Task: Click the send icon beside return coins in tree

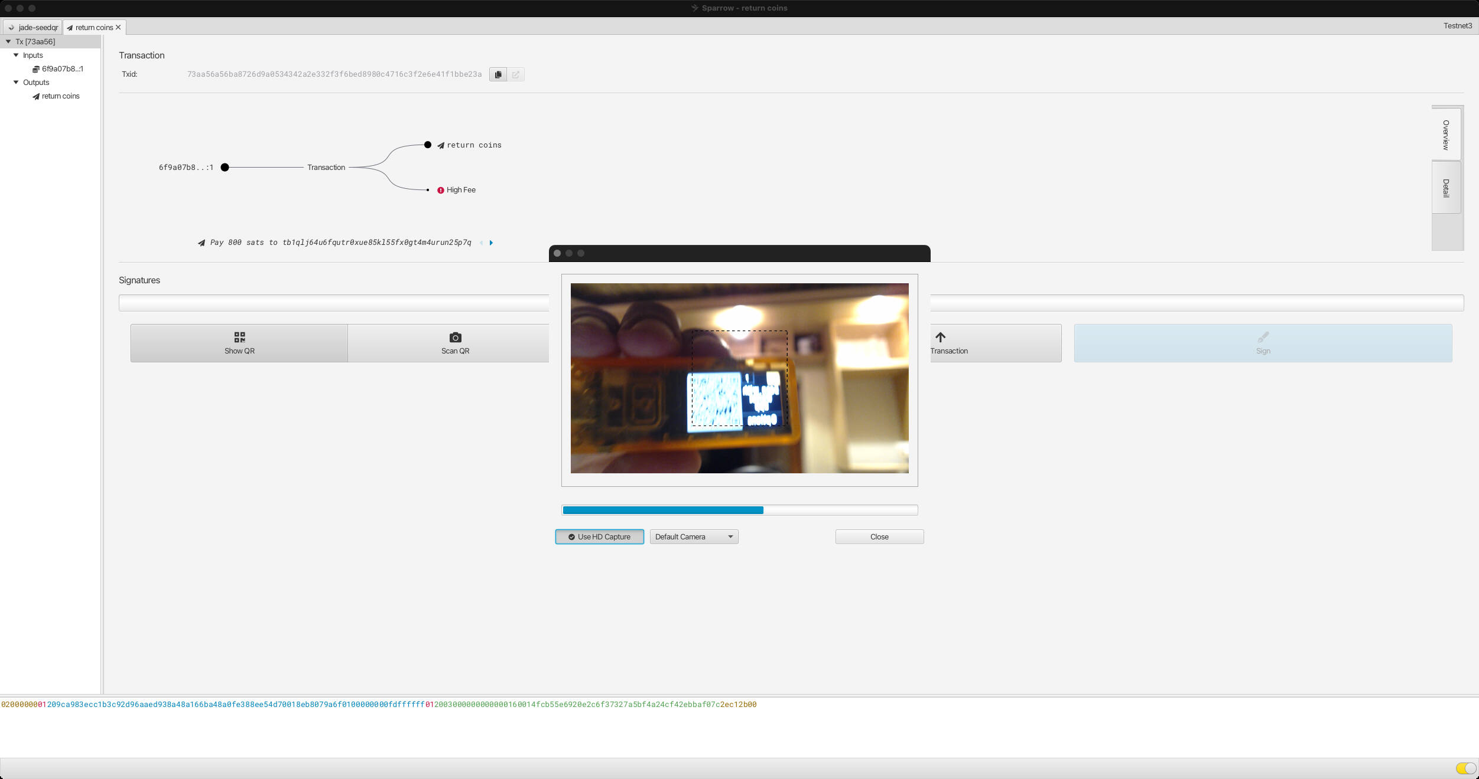Action: pyautogui.click(x=36, y=96)
